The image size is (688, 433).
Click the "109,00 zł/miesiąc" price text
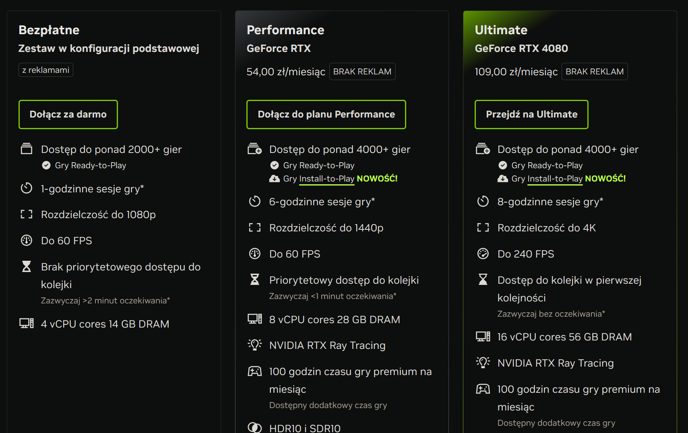[516, 72]
